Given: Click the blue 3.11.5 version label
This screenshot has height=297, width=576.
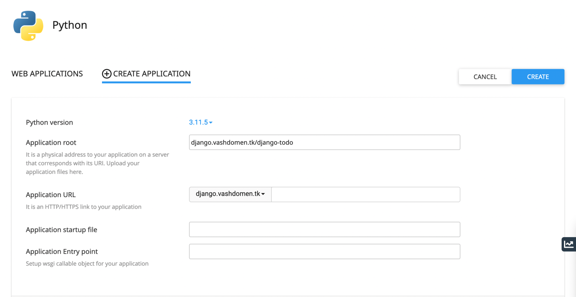Looking at the screenshot, I should [198, 122].
